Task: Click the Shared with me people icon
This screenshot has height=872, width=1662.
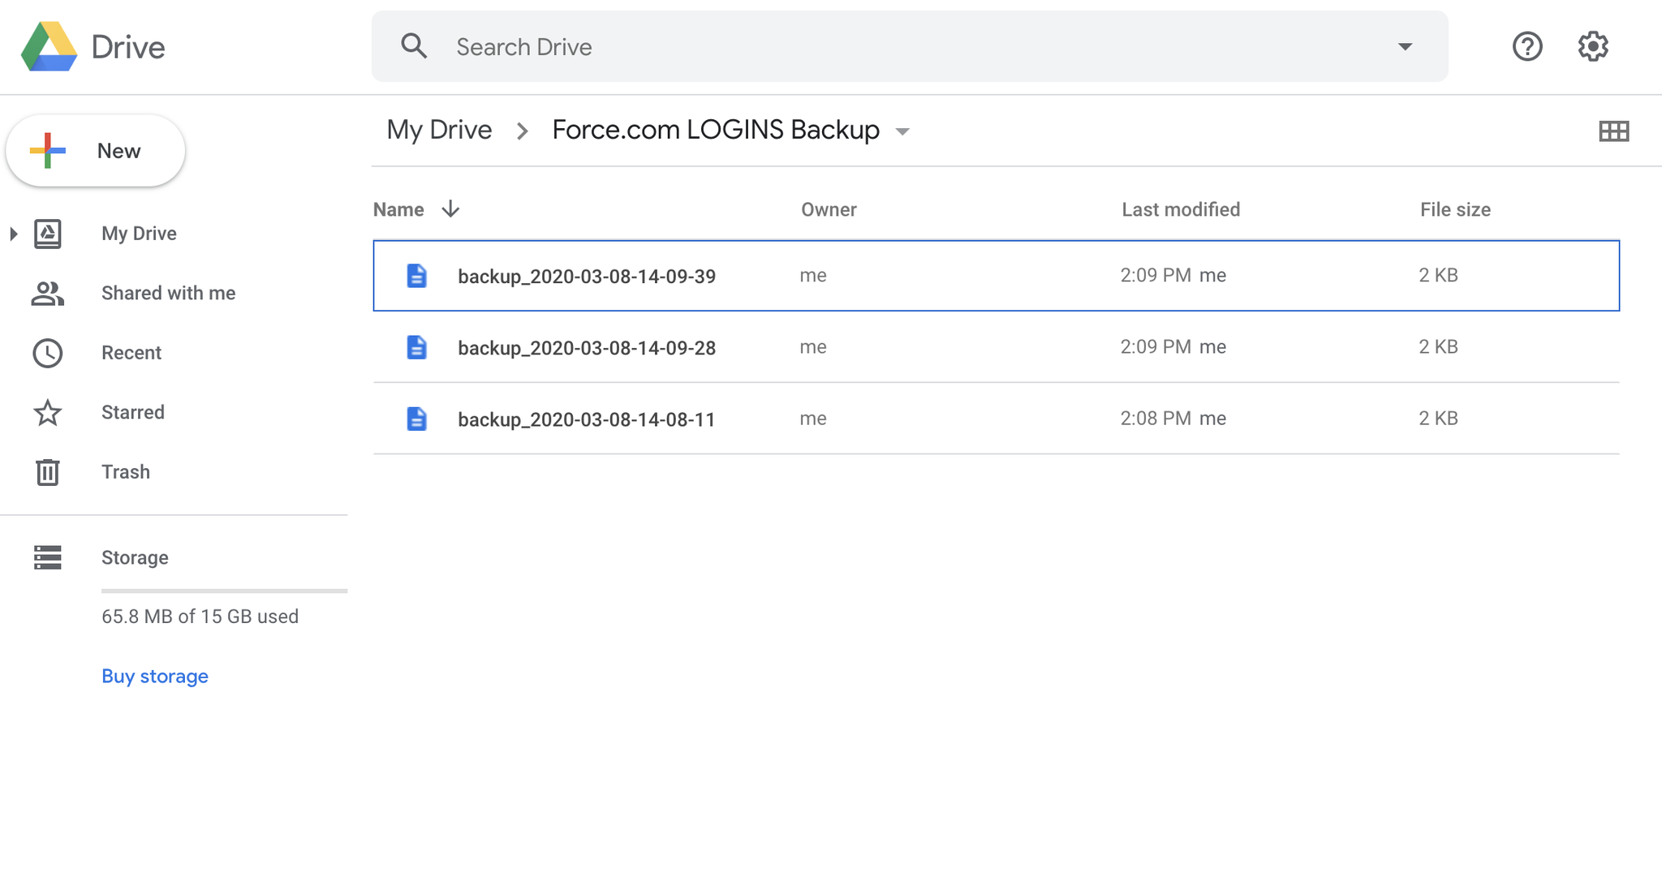Action: tap(48, 293)
